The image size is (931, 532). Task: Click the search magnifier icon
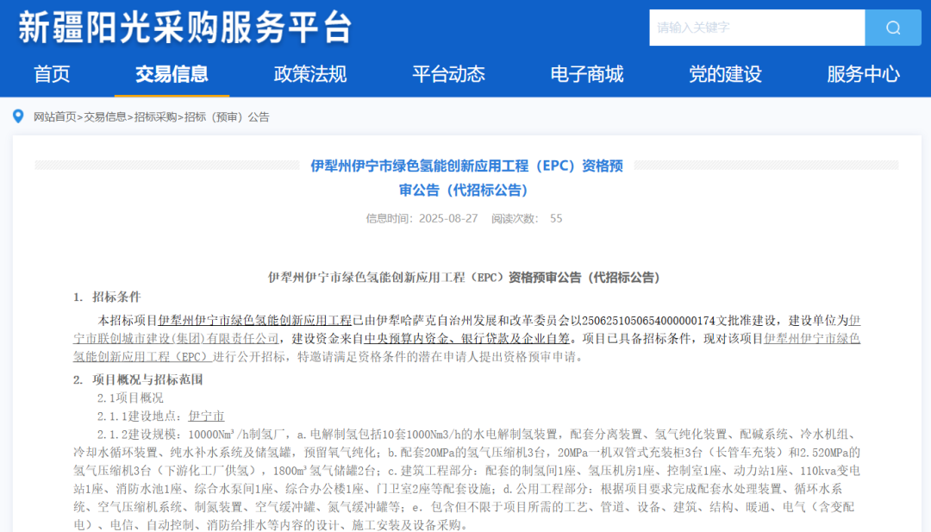892,27
